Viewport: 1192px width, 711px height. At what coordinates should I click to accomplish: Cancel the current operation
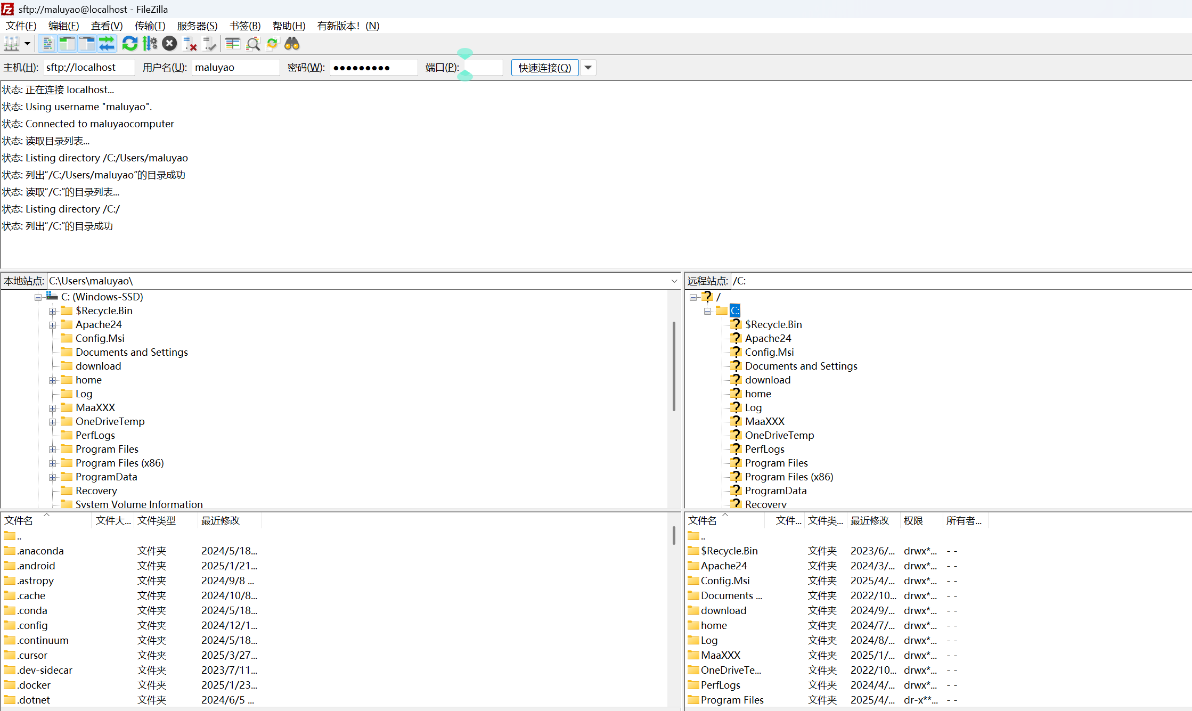click(169, 44)
